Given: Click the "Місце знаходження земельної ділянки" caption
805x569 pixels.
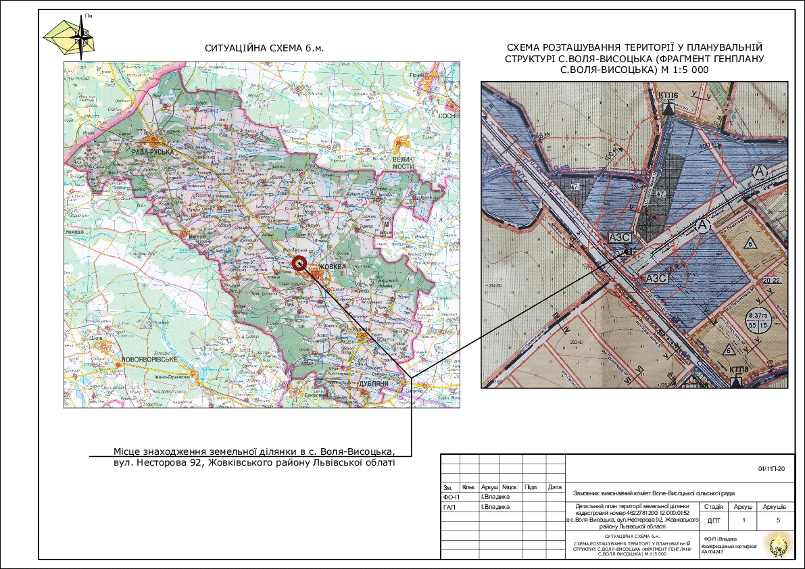Looking at the screenshot, I should pyautogui.click(x=255, y=457).
